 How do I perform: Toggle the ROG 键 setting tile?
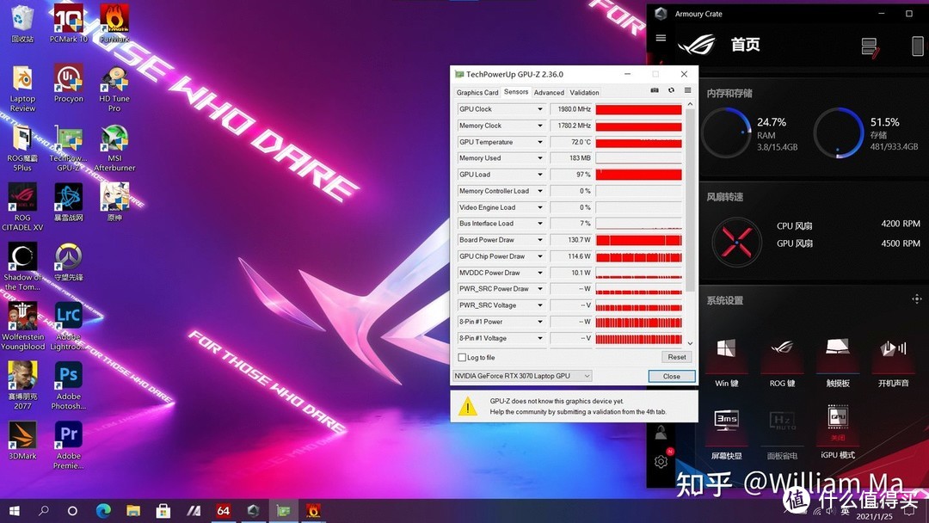[x=782, y=360]
